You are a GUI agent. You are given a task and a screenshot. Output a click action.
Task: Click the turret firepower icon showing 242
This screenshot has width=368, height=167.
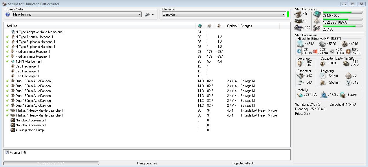[300, 76]
